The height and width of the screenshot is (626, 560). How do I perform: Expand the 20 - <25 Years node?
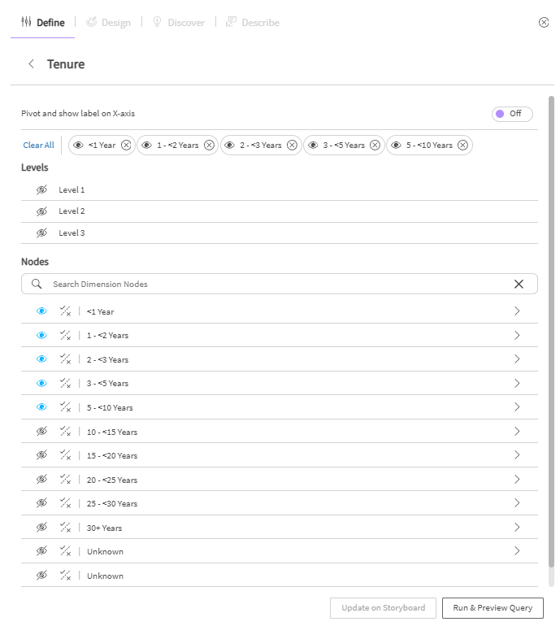[x=517, y=480]
